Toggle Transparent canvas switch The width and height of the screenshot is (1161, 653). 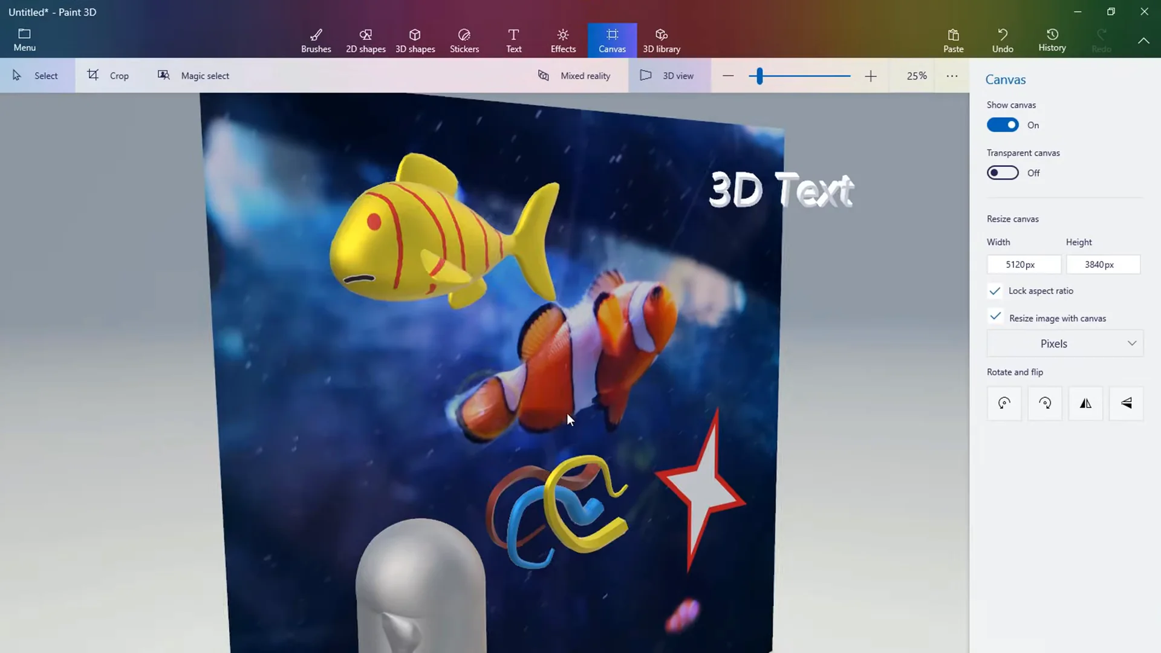point(1003,173)
